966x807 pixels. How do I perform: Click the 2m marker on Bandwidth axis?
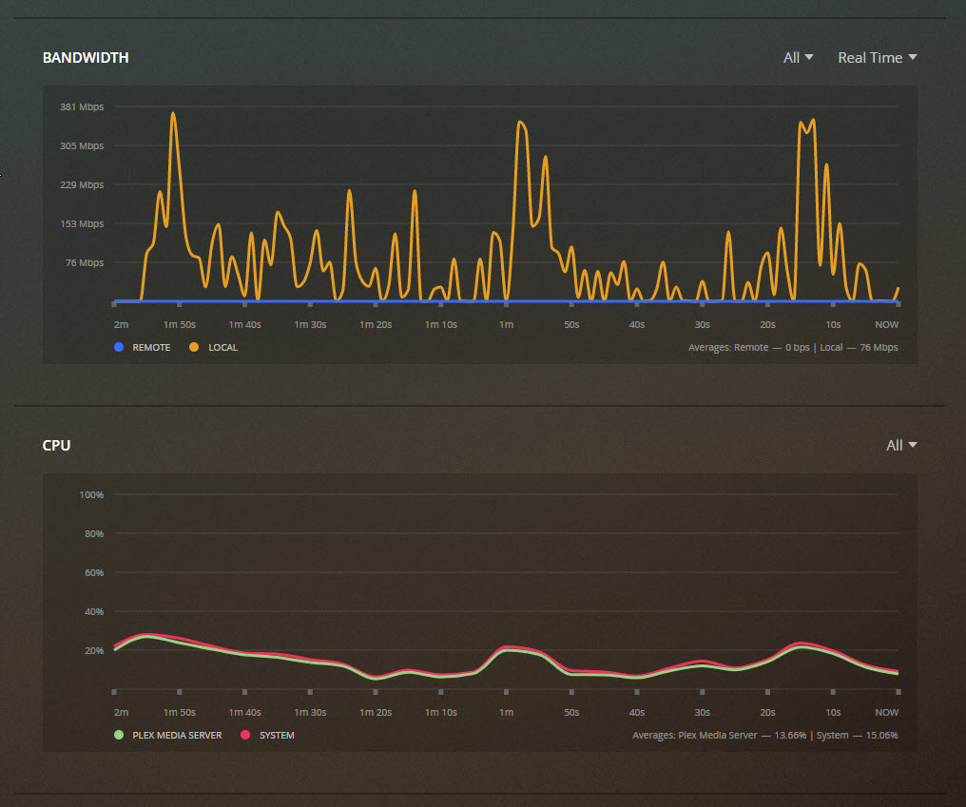(x=121, y=325)
